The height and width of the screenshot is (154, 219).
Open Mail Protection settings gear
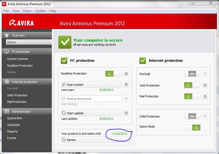click(x=205, y=96)
